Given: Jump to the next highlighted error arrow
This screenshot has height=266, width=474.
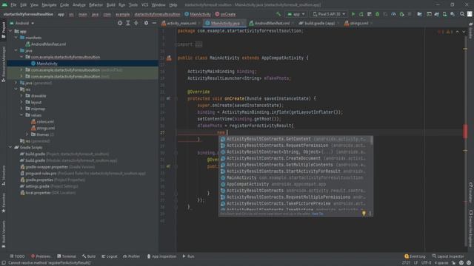Looking at the screenshot, I should 464,32.
